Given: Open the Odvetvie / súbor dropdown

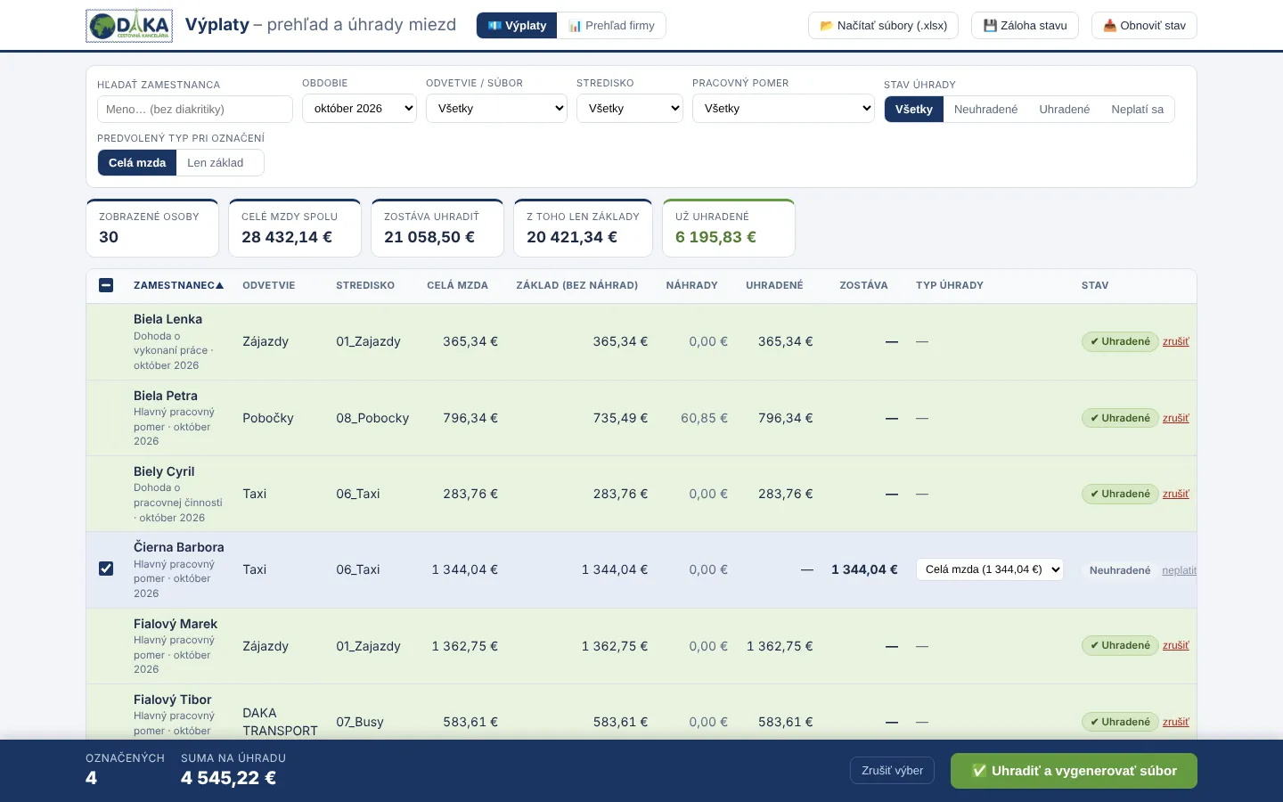Looking at the screenshot, I should tap(496, 109).
